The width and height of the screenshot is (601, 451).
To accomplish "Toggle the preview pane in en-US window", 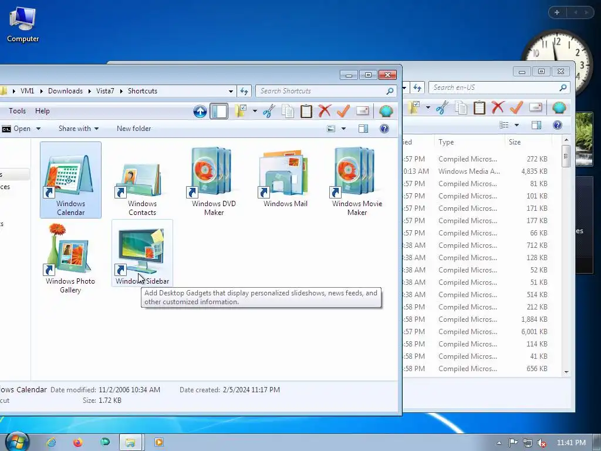I will click(536, 125).
